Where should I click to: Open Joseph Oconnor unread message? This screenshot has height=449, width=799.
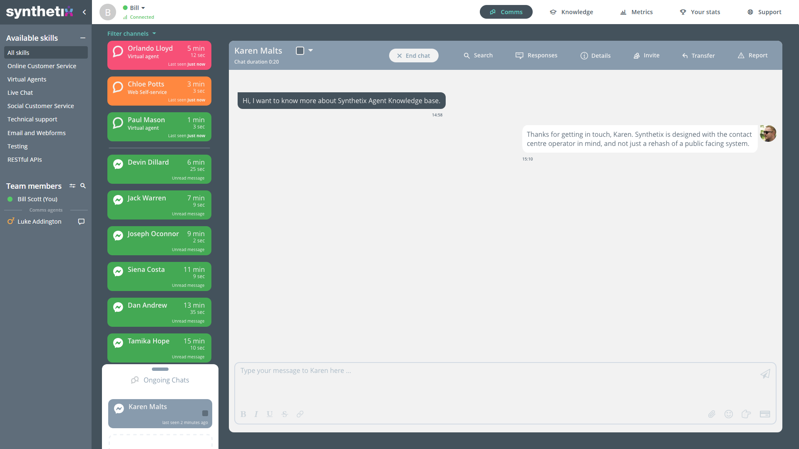159,241
